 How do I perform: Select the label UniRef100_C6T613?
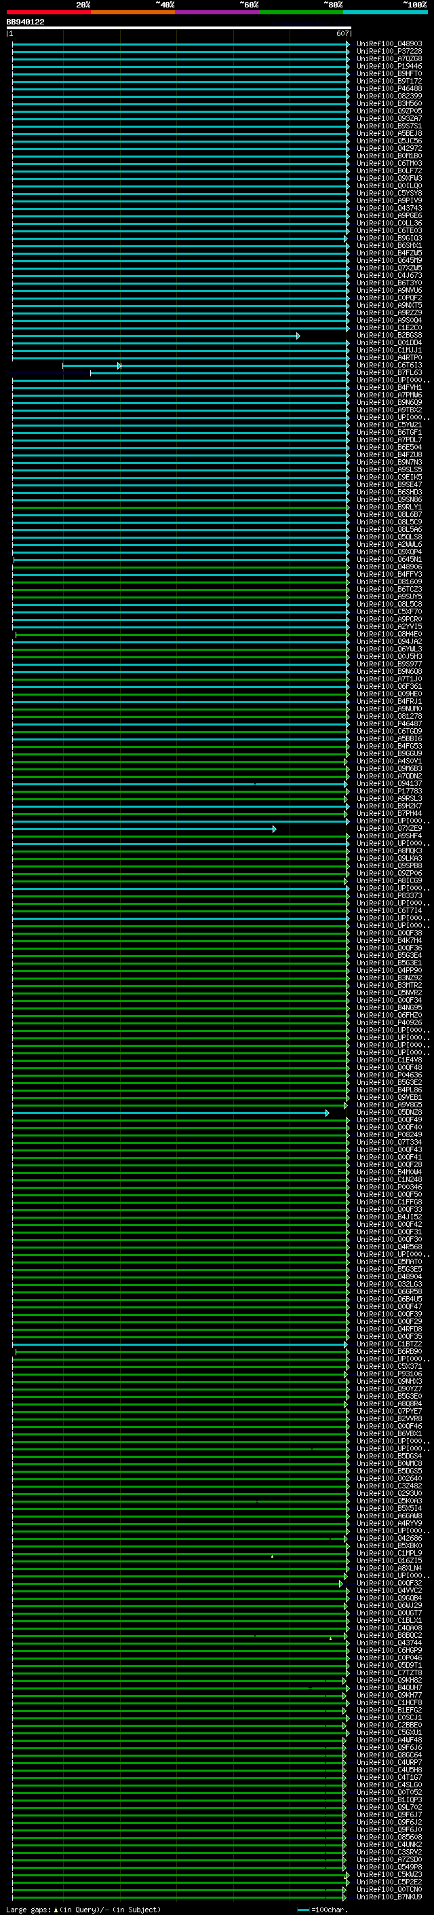(389, 365)
